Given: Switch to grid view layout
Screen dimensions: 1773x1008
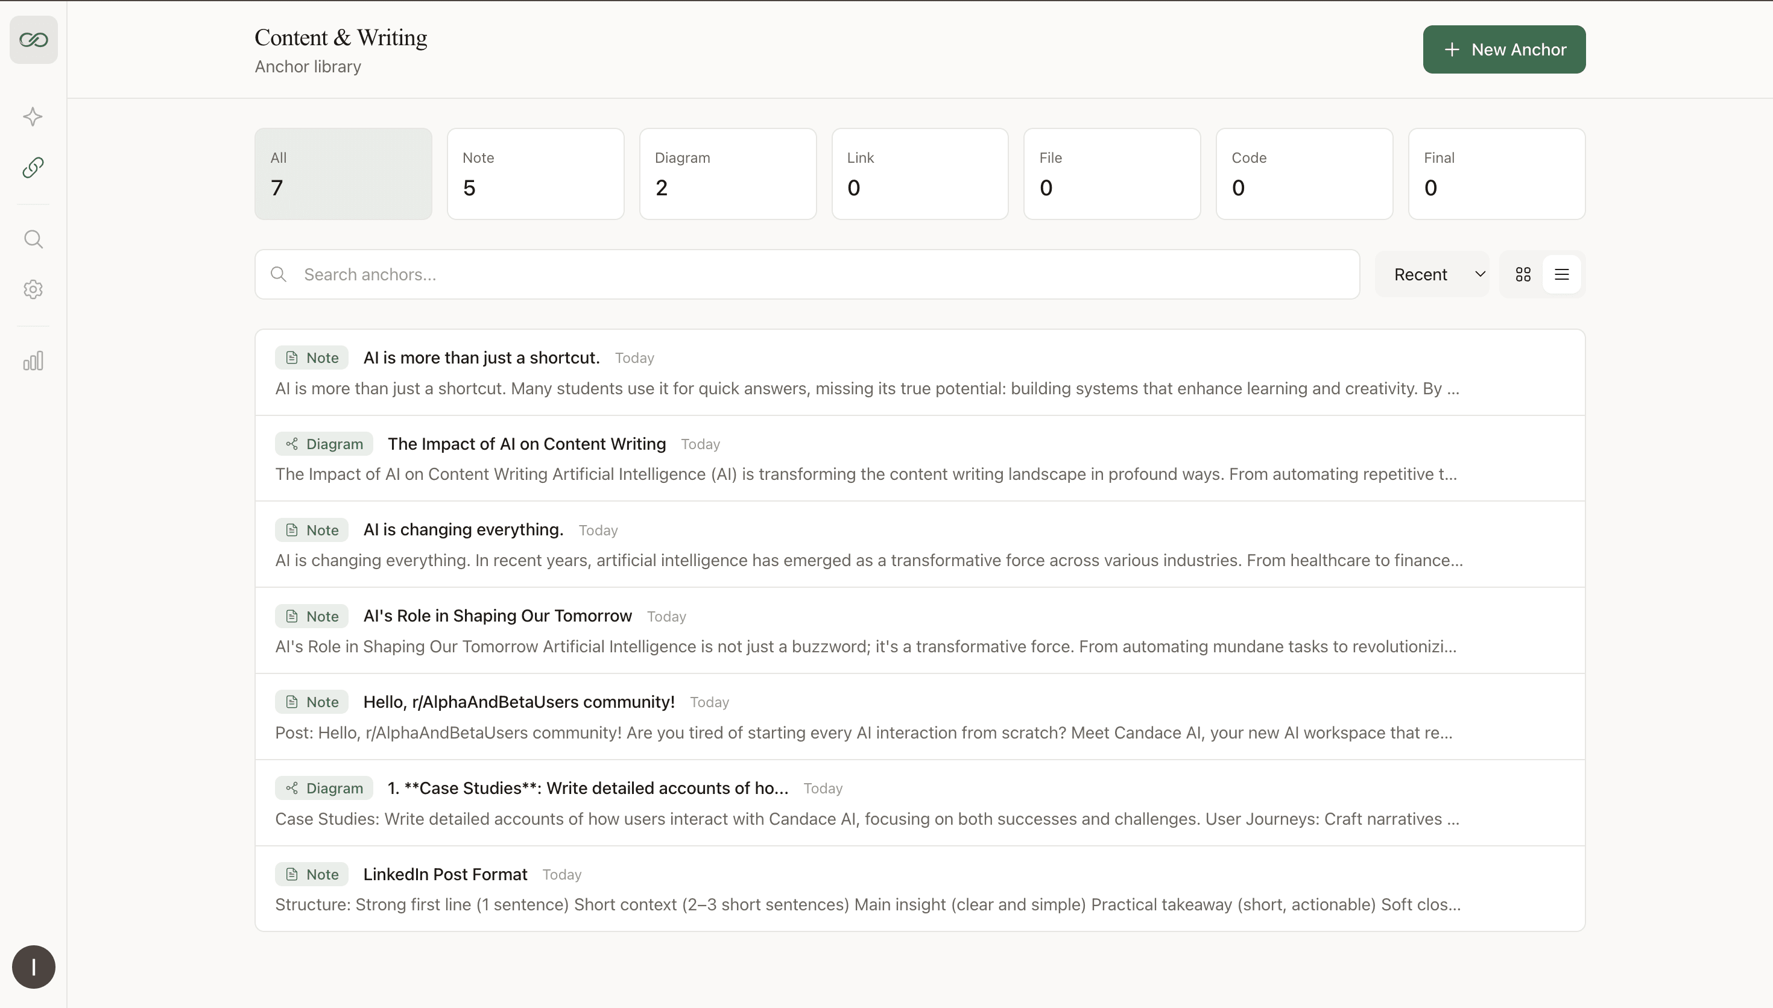Looking at the screenshot, I should pos(1522,275).
